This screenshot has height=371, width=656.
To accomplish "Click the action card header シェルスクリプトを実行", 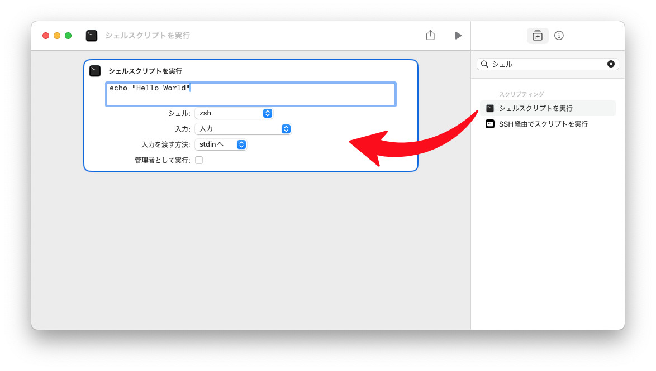I will (x=145, y=71).
